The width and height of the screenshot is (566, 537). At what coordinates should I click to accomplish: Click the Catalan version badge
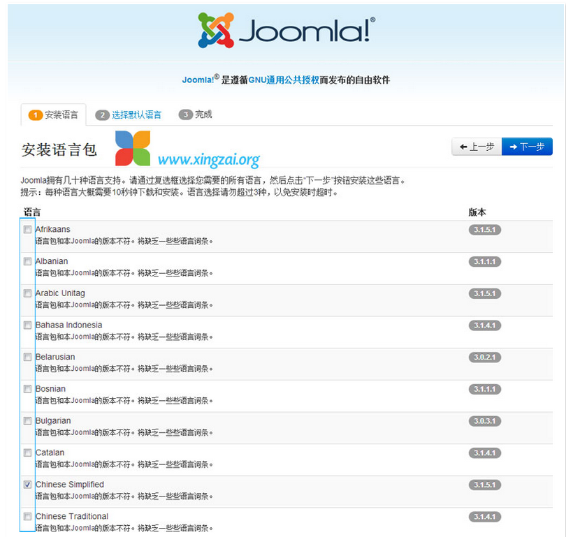pos(484,453)
